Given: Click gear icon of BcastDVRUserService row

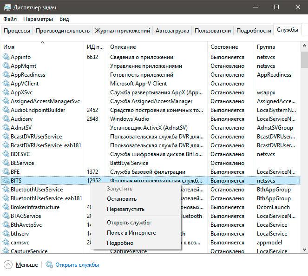Looking at the screenshot, I should [6, 137].
